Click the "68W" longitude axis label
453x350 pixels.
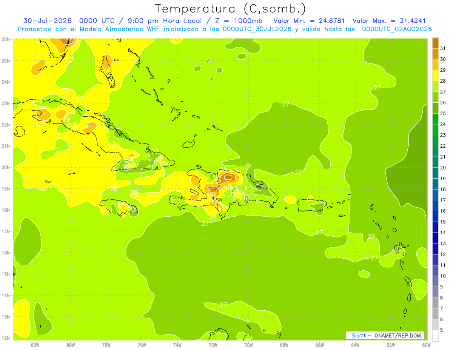[284, 345]
